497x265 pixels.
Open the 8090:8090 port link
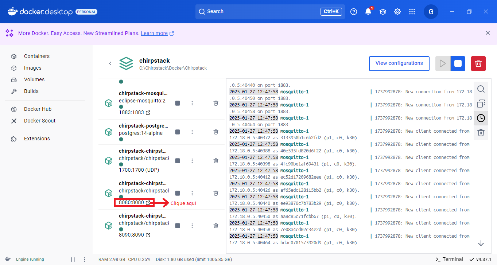tap(135, 235)
